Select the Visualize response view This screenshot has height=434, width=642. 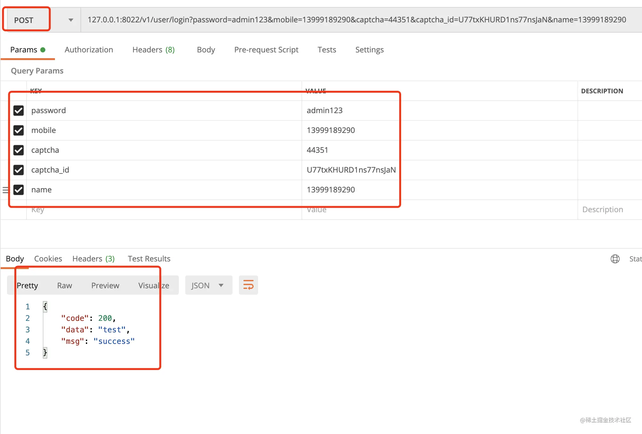(x=154, y=285)
